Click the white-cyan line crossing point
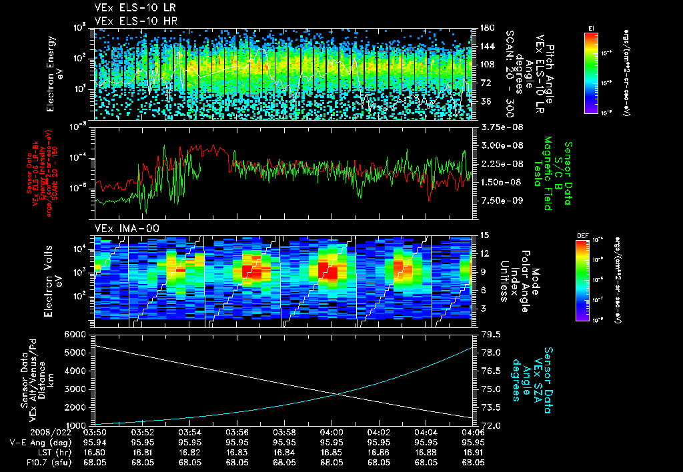 coord(337,394)
